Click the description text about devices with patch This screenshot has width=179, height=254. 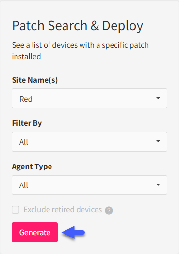click(x=81, y=51)
